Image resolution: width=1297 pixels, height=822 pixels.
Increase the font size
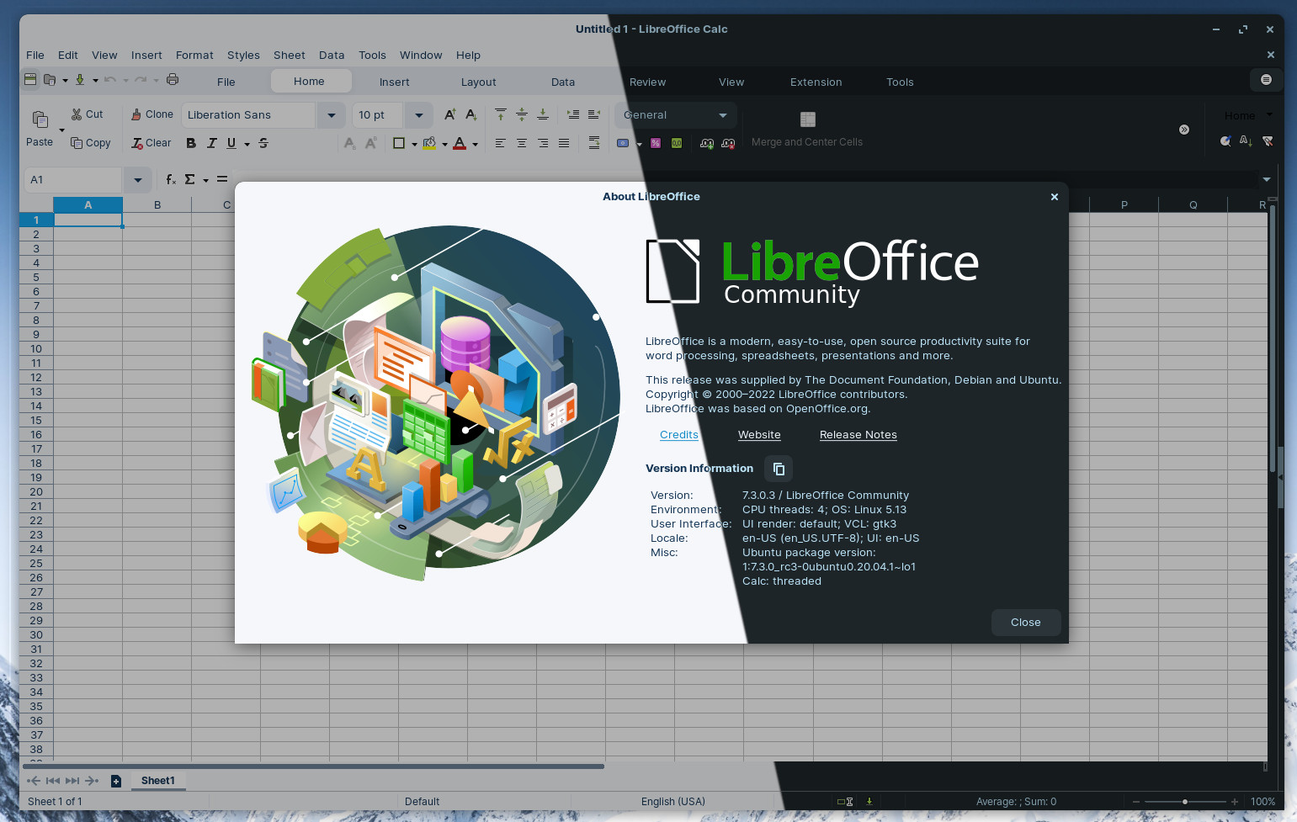(x=450, y=114)
